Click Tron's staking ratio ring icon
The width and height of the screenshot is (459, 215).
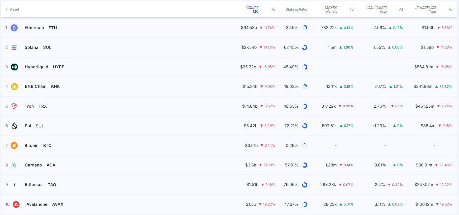(x=305, y=106)
